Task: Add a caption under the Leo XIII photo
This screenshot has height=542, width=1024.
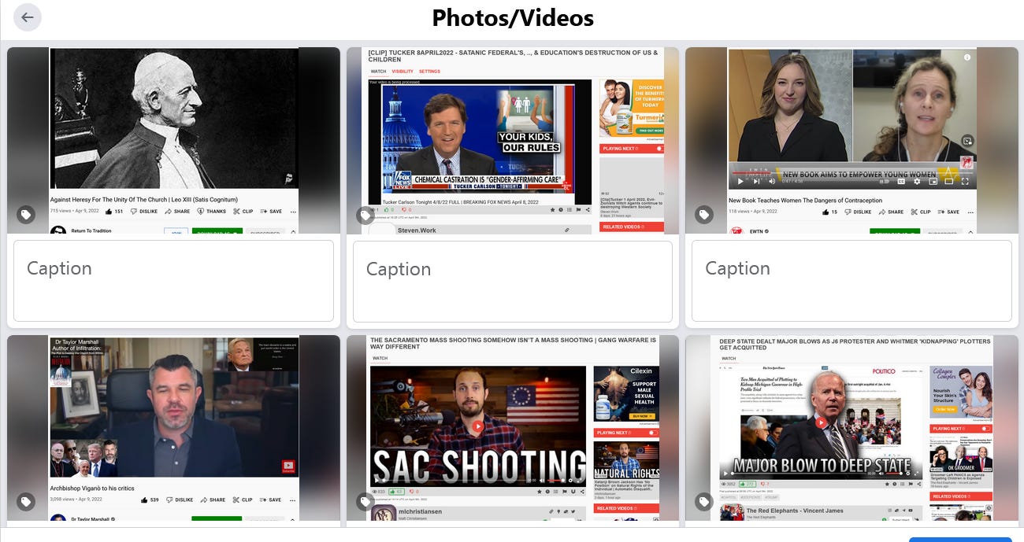Action: point(173,281)
